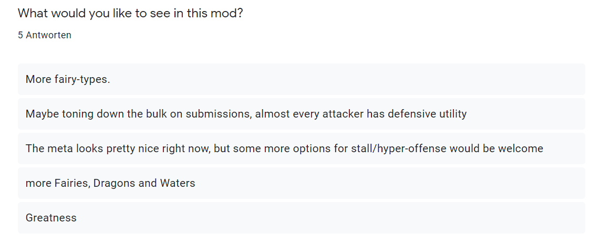Image resolution: width=589 pixels, height=244 pixels.
Task: Click empty area of 'Greatness' answer row
Action: (x=330, y=218)
